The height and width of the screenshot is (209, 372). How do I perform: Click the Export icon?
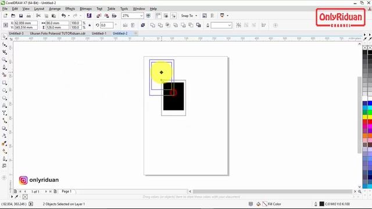point(106,16)
